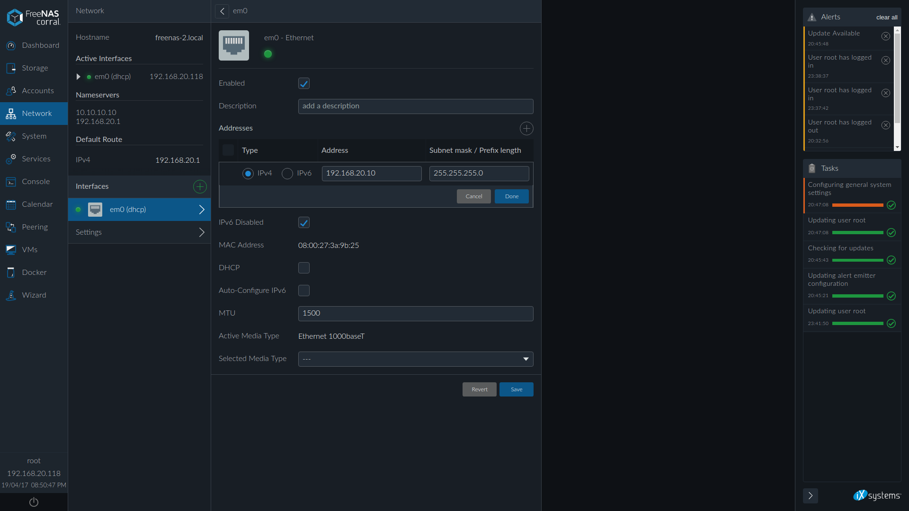This screenshot has width=909, height=511.
Task: Dismiss the Update Available alert
Action: pyautogui.click(x=886, y=36)
